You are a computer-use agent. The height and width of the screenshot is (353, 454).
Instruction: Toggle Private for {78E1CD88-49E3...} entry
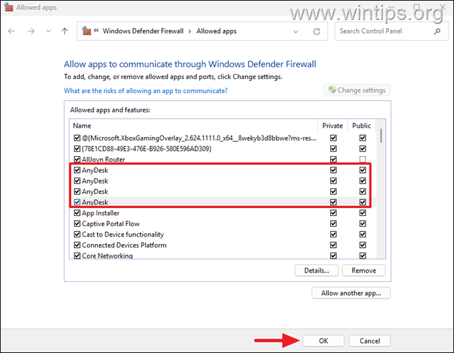334,149
